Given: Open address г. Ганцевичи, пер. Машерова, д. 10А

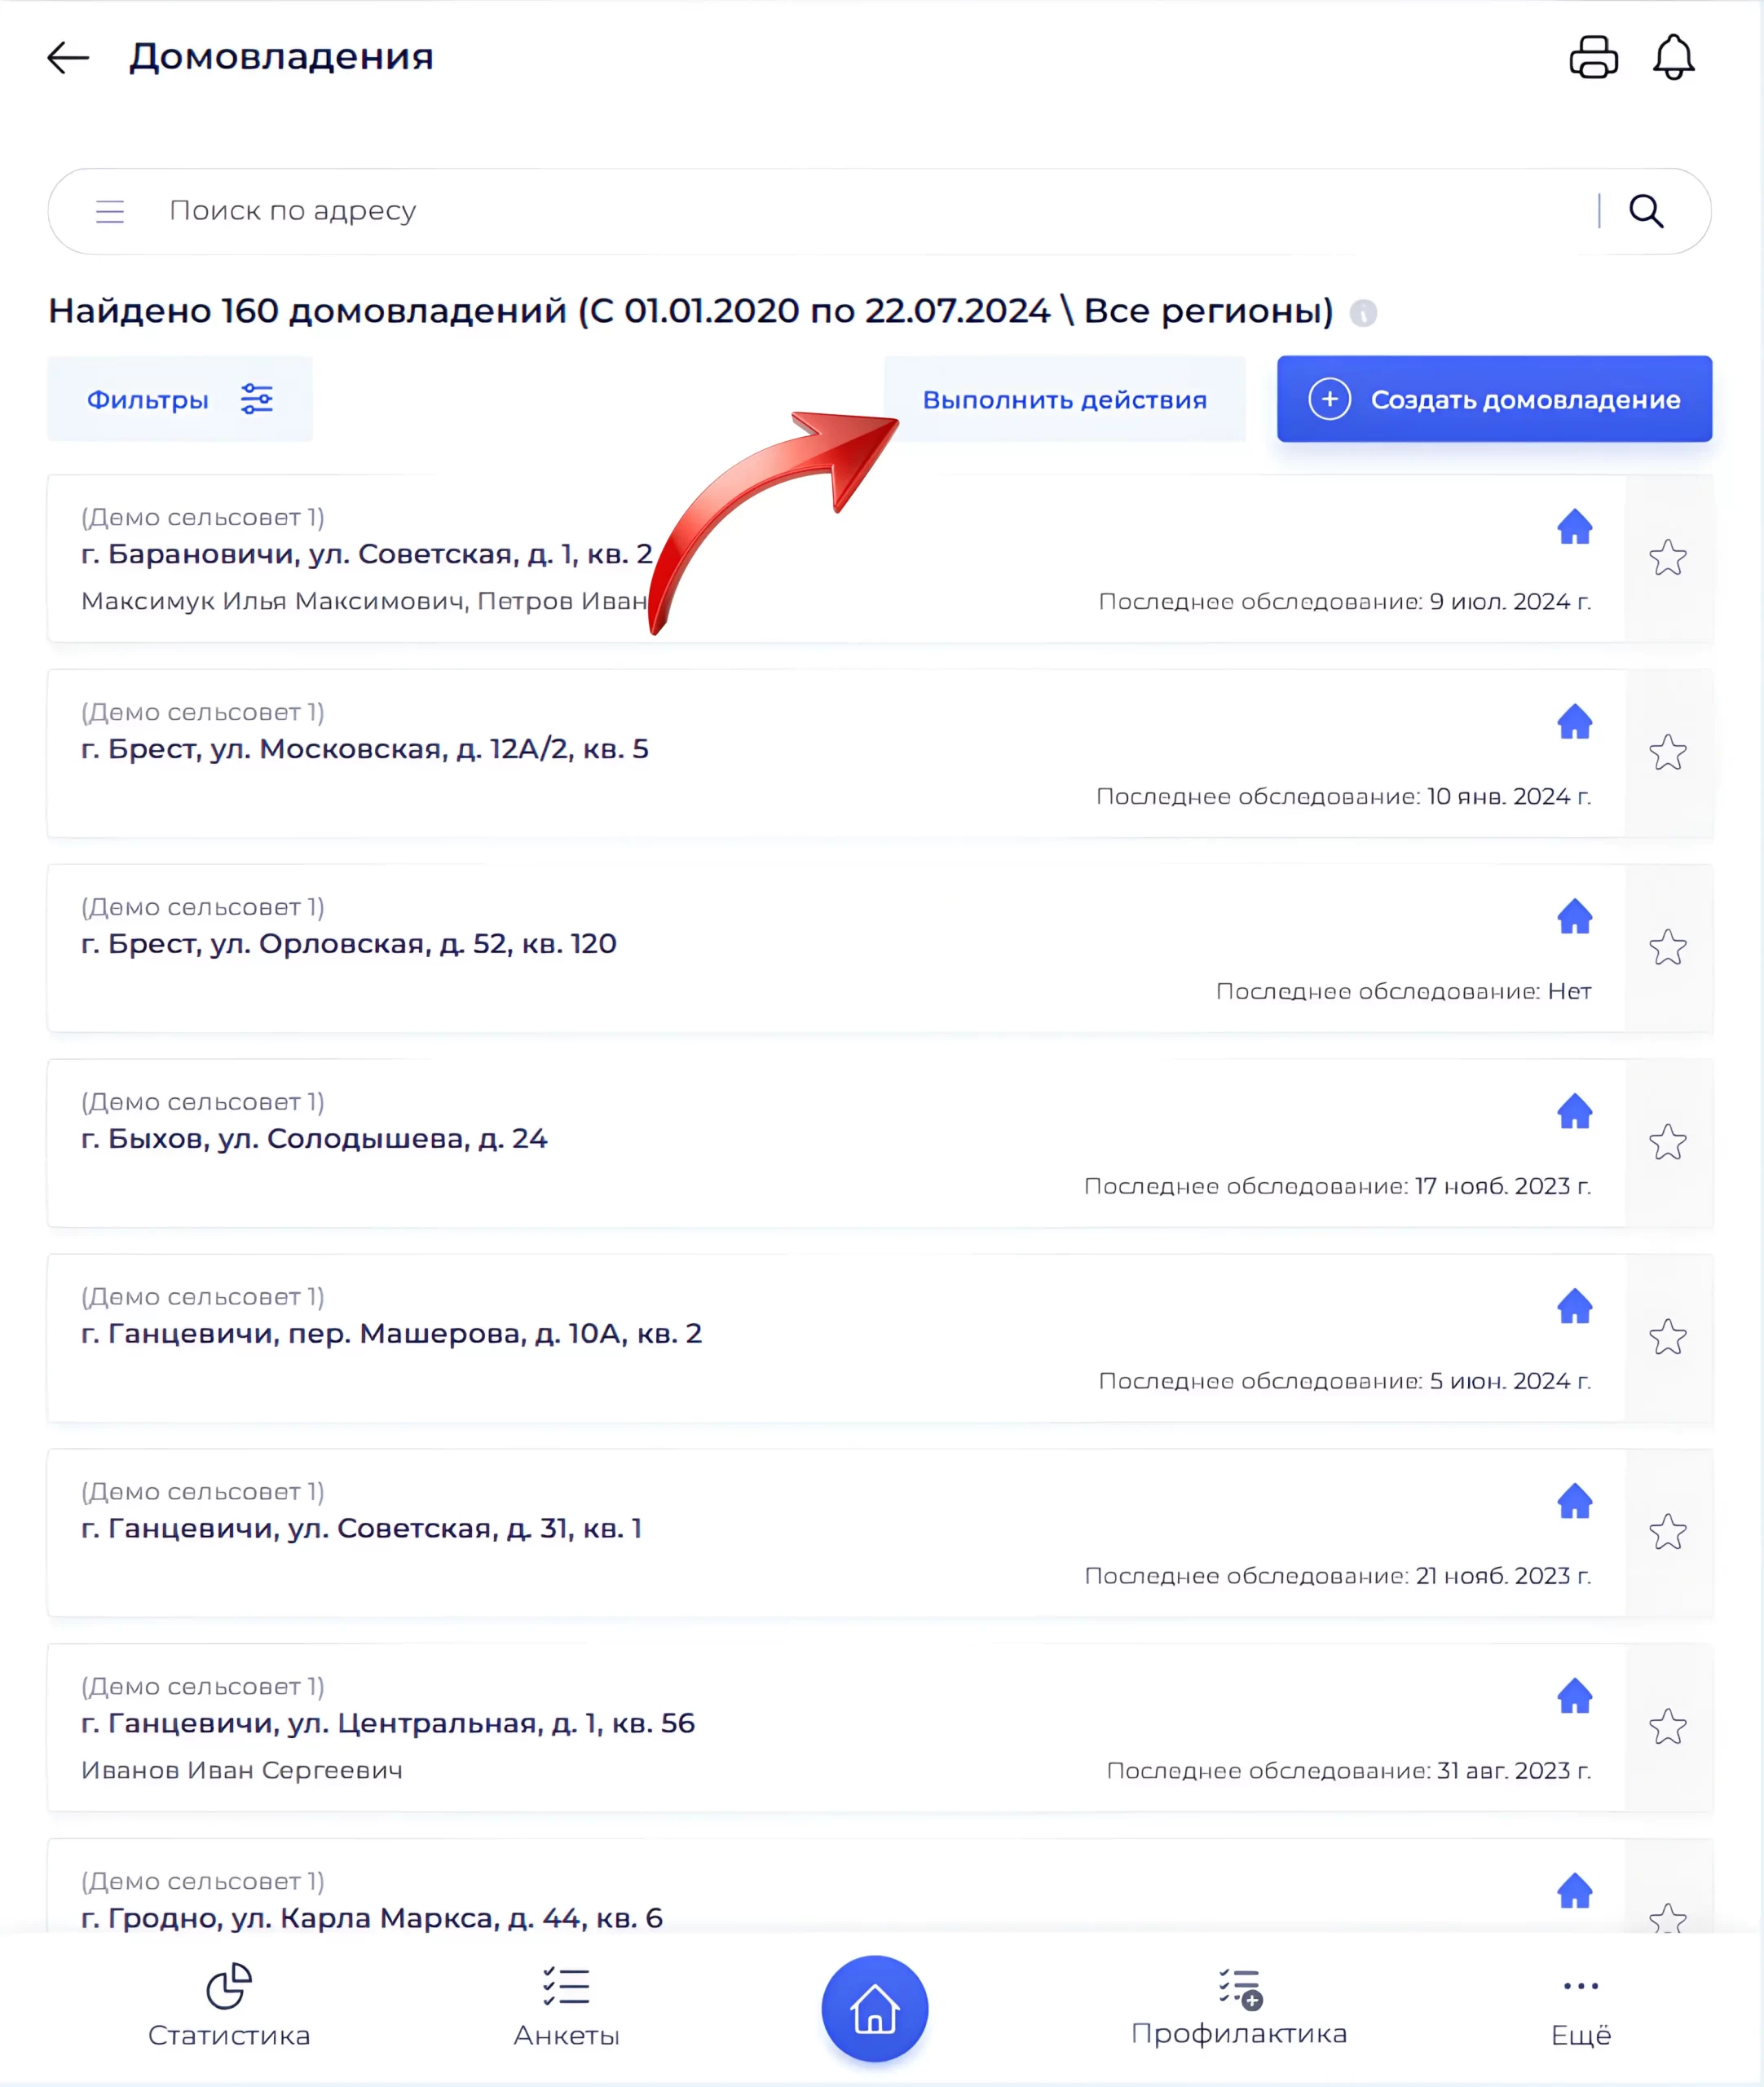Looking at the screenshot, I should 391,1334.
